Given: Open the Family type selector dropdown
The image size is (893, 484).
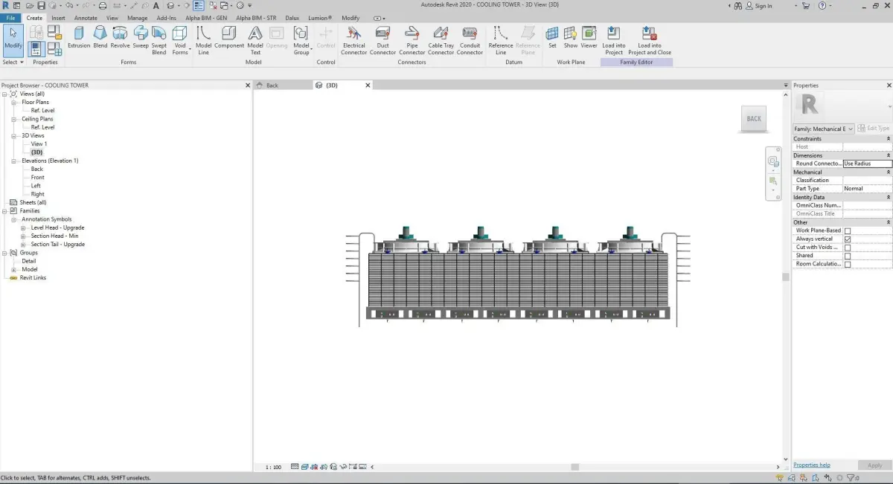Looking at the screenshot, I should [824, 129].
